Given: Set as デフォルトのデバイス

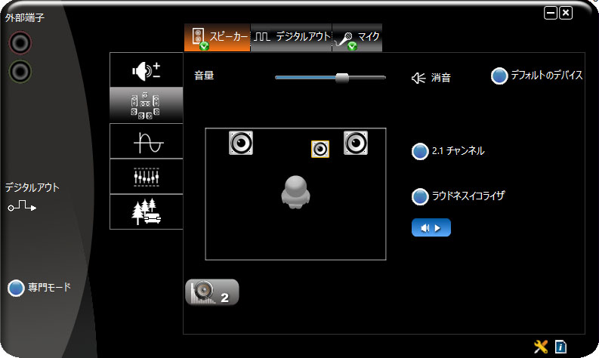Looking at the screenshot, I should (x=499, y=76).
